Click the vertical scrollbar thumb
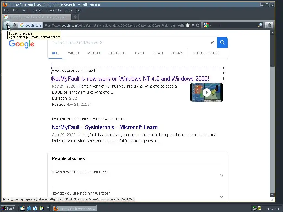The height and width of the screenshot is (212, 283). point(272,51)
